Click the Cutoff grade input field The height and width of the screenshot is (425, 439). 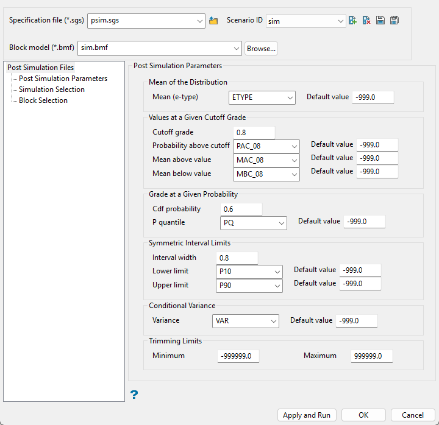[x=254, y=133]
